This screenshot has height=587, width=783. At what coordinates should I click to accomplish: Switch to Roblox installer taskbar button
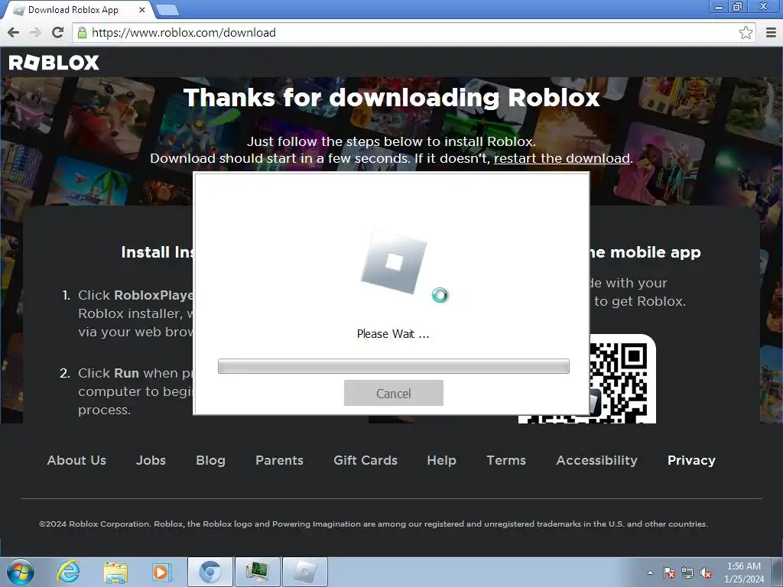point(305,572)
